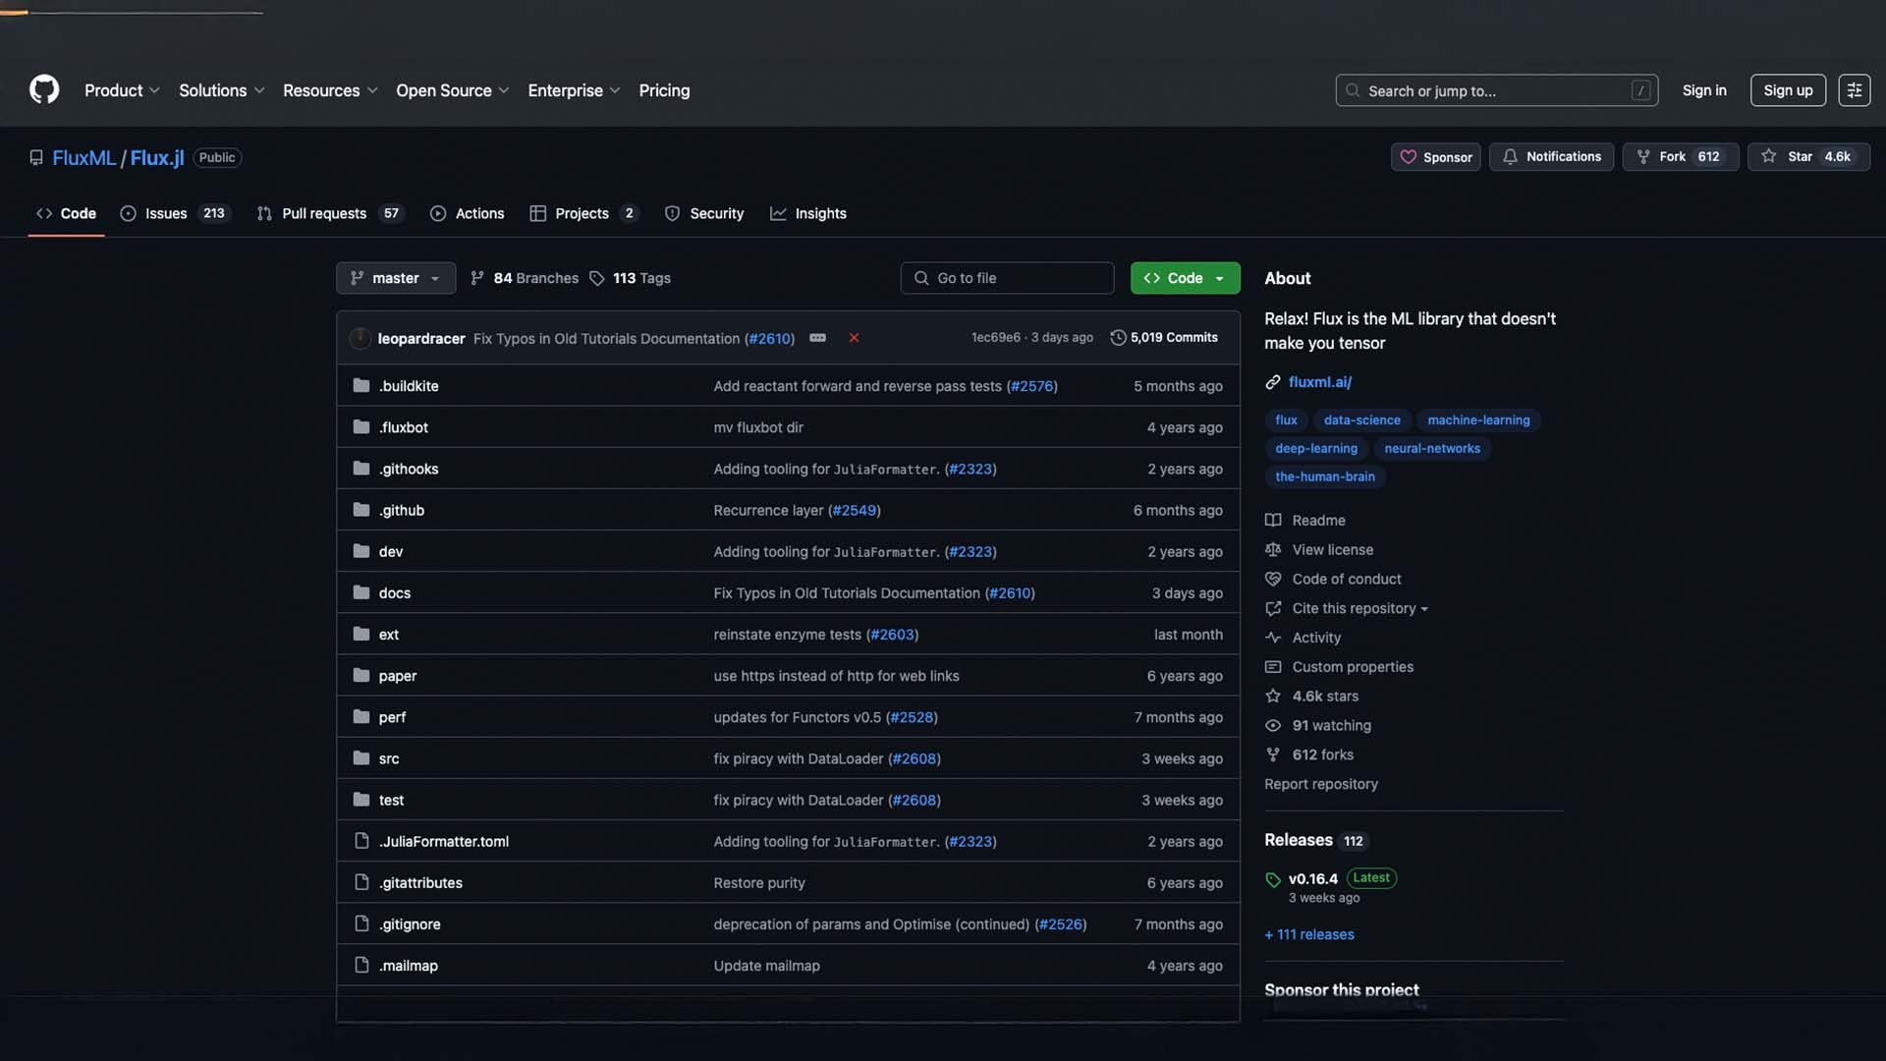Click the magnifier icon in the search box
The width and height of the screenshot is (1886, 1061).
pos(1353,90)
